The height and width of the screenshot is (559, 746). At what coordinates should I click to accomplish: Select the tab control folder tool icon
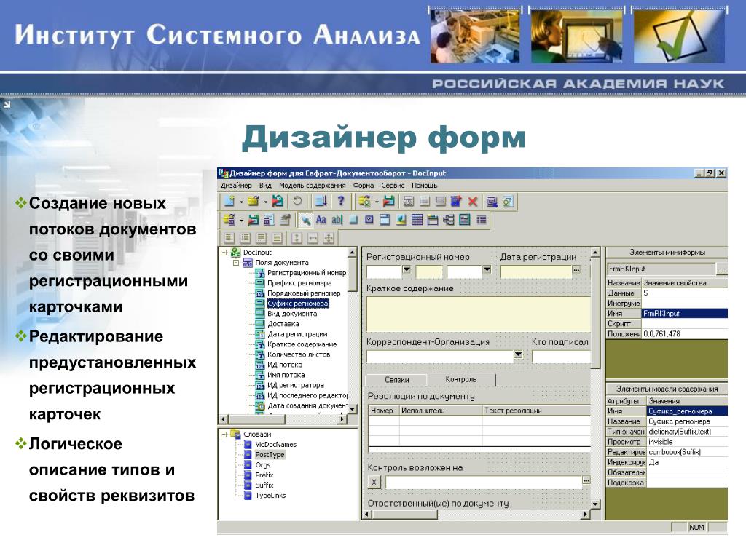(433, 220)
